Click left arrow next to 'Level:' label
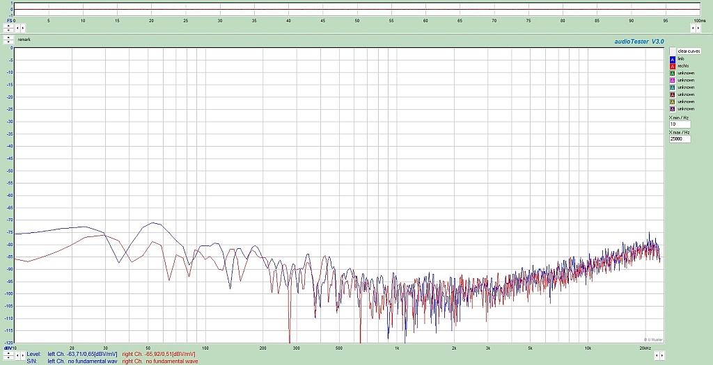713x365 pixels. 17,355
